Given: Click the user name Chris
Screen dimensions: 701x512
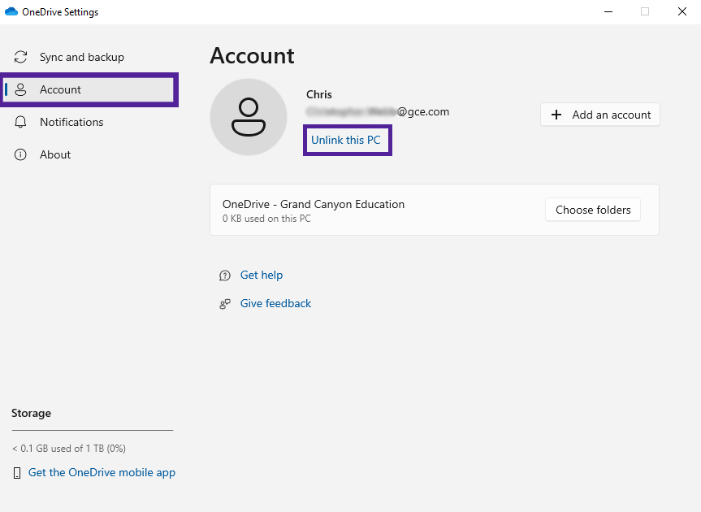Looking at the screenshot, I should click(319, 95).
